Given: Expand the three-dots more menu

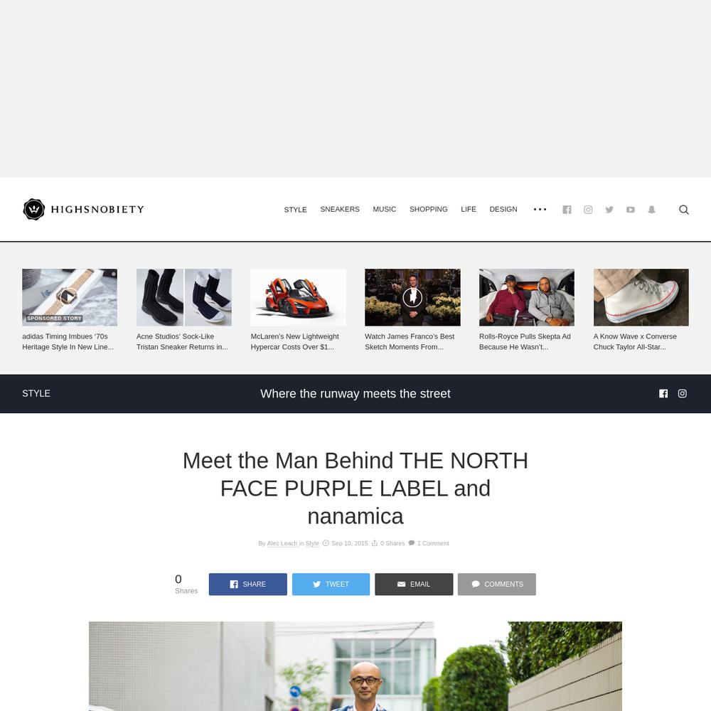Looking at the screenshot, I should [540, 210].
